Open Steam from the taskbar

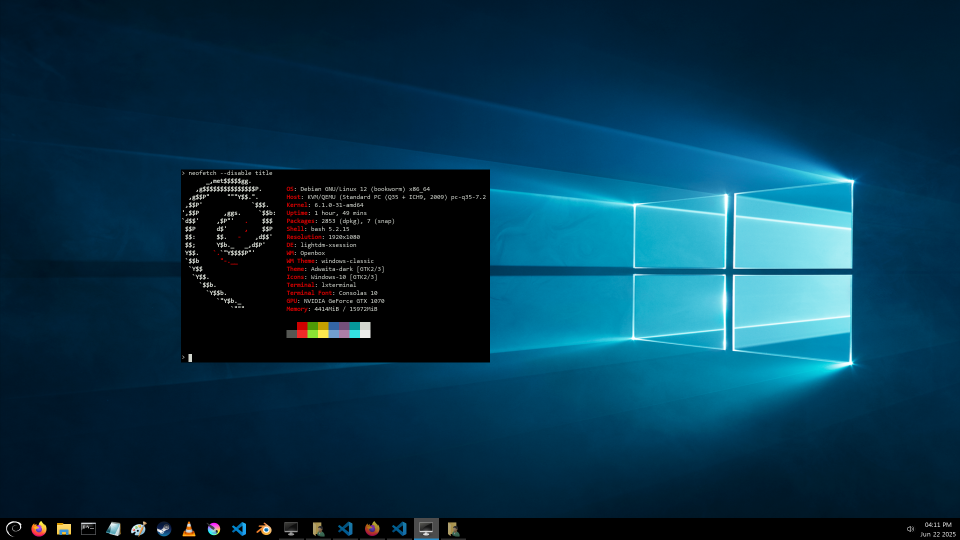click(163, 528)
